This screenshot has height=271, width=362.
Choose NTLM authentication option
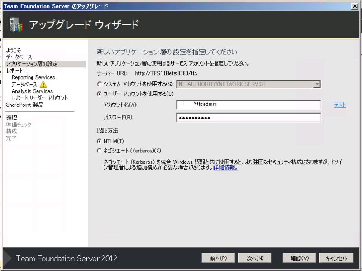tap(100, 141)
